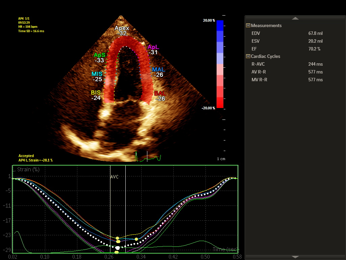Click the MIS segment label
Viewport: 346px width, 260px height.
pos(97,74)
